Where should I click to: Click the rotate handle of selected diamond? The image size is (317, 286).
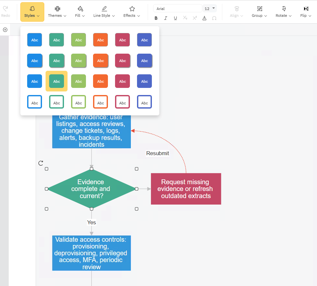[x=41, y=163]
